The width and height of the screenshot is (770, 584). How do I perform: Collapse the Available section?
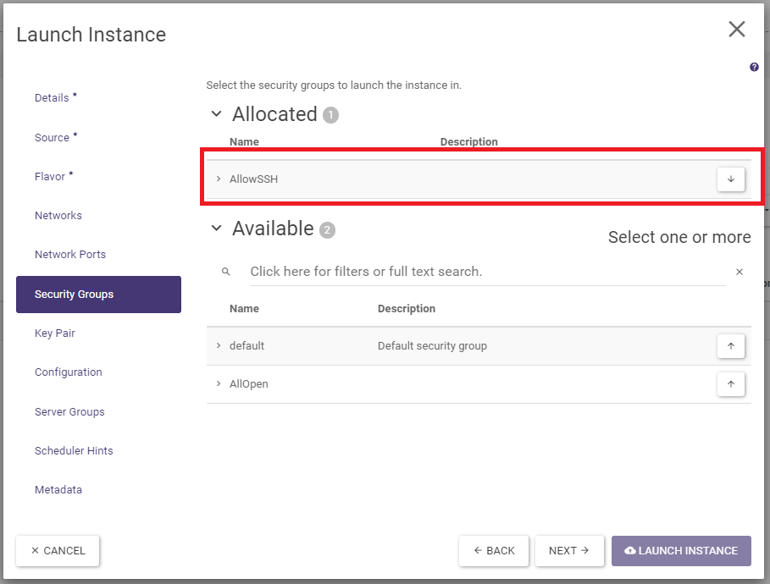217,229
